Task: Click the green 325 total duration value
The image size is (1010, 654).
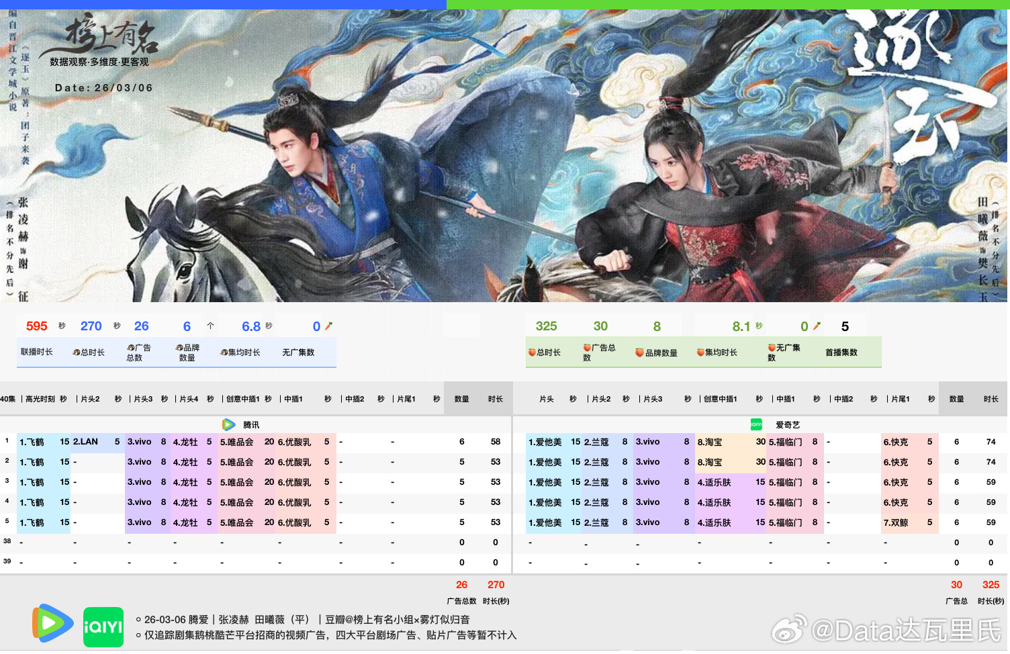Action: 547,326
